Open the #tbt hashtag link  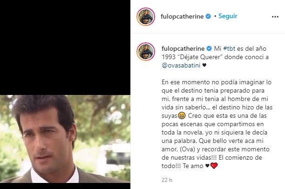pyautogui.click(x=229, y=48)
